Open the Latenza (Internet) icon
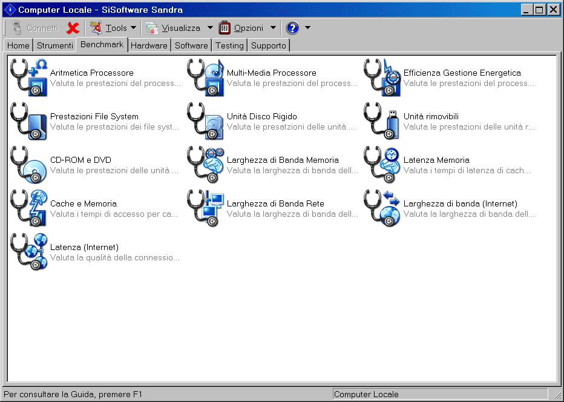This screenshot has width=564, height=402. [29, 252]
